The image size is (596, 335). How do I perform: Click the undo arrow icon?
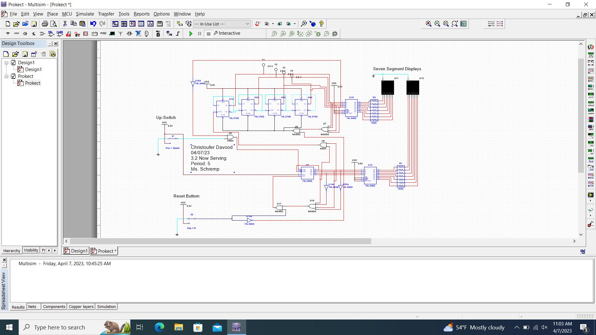[93, 24]
